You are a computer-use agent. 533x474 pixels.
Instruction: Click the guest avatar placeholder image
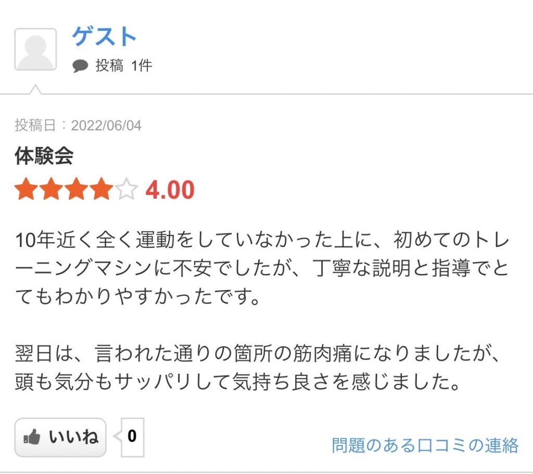coord(35,49)
